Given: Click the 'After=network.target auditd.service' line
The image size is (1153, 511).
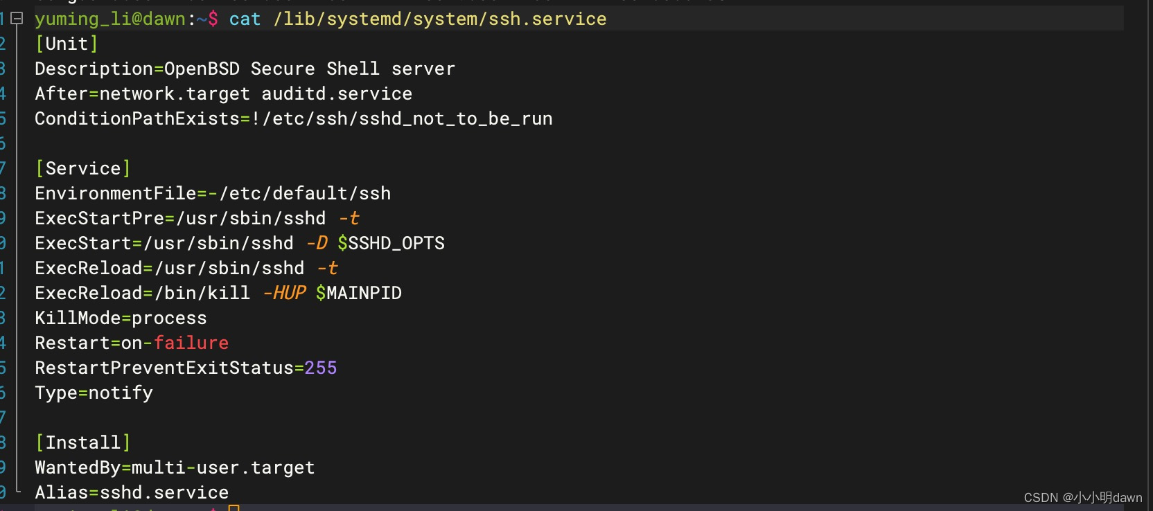Looking at the screenshot, I should [223, 93].
